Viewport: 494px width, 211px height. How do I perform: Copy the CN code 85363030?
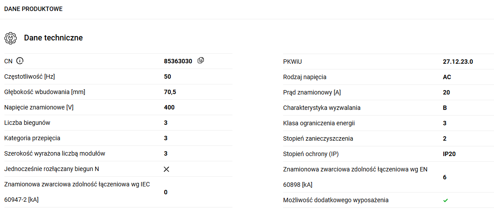tap(201, 61)
